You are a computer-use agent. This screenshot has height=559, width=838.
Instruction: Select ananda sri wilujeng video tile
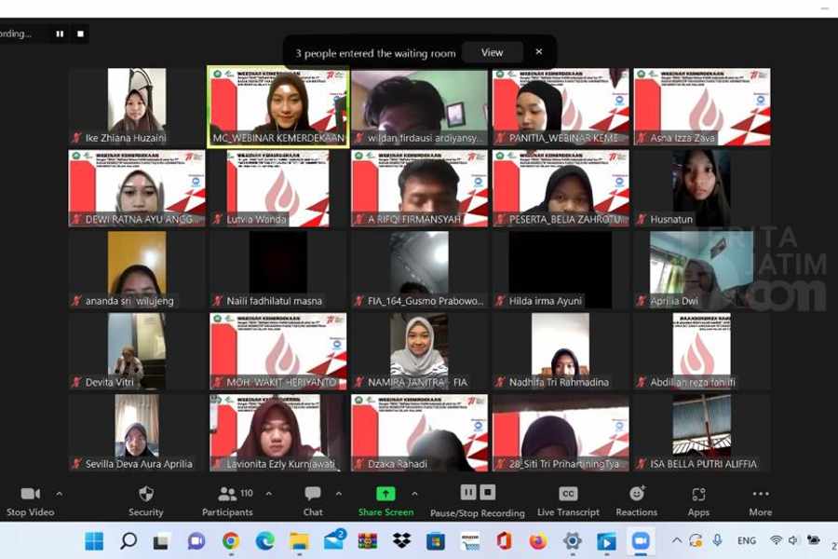(x=137, y=269)
